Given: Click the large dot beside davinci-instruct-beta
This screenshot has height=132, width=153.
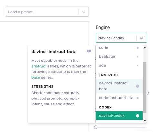Looking at the screenshot, I should coord(138,86).
